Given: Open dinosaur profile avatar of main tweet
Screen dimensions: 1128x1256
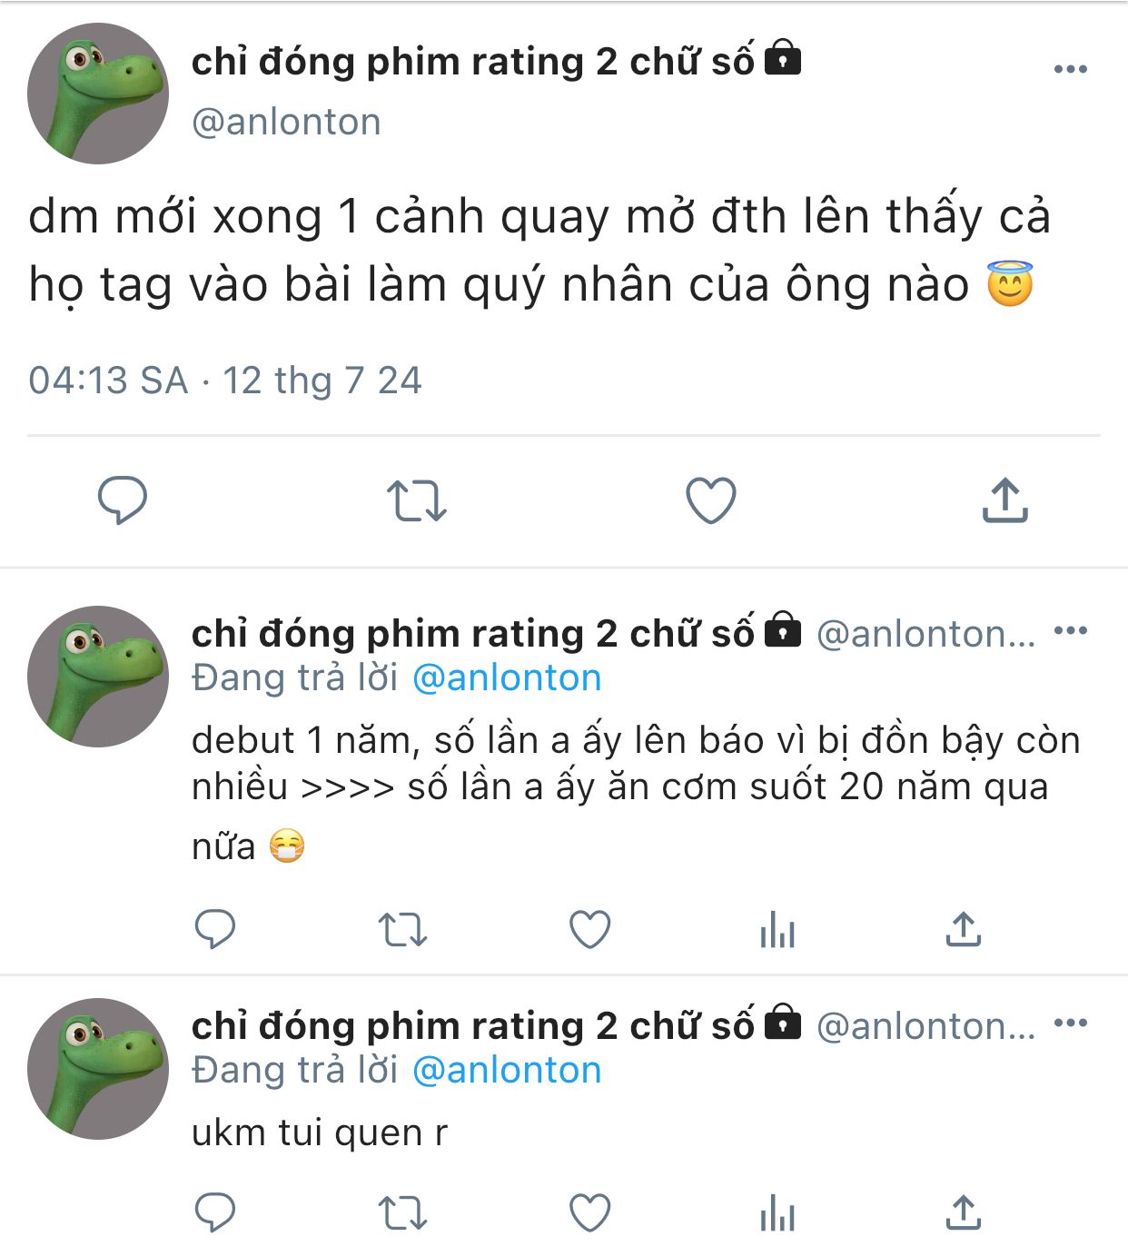Looking at the screenshot, I should (98, 94).
